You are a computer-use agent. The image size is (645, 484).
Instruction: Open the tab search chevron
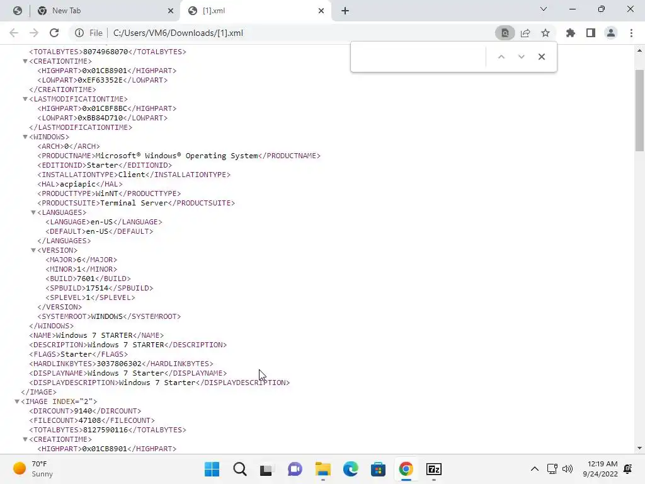[x=544, y=9]
